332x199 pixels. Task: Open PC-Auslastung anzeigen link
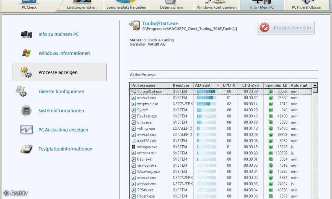coord(63,130)
